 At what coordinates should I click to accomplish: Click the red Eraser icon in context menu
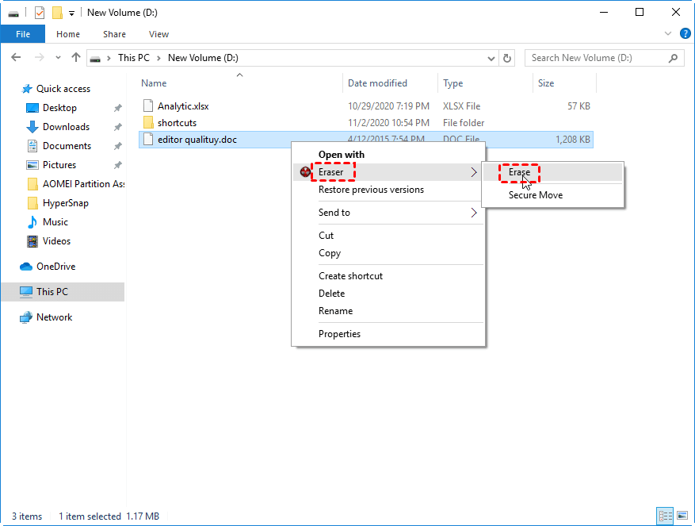pos(306,172)
